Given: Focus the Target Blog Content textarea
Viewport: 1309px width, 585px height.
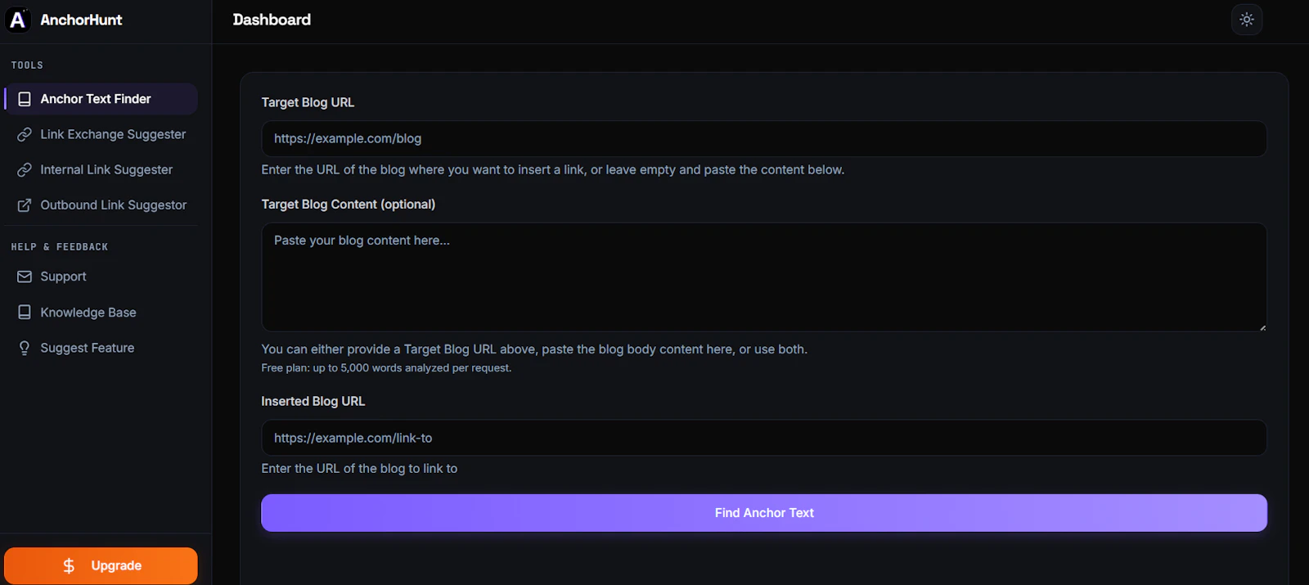Looking at the screenshot, I should [764, 277].
